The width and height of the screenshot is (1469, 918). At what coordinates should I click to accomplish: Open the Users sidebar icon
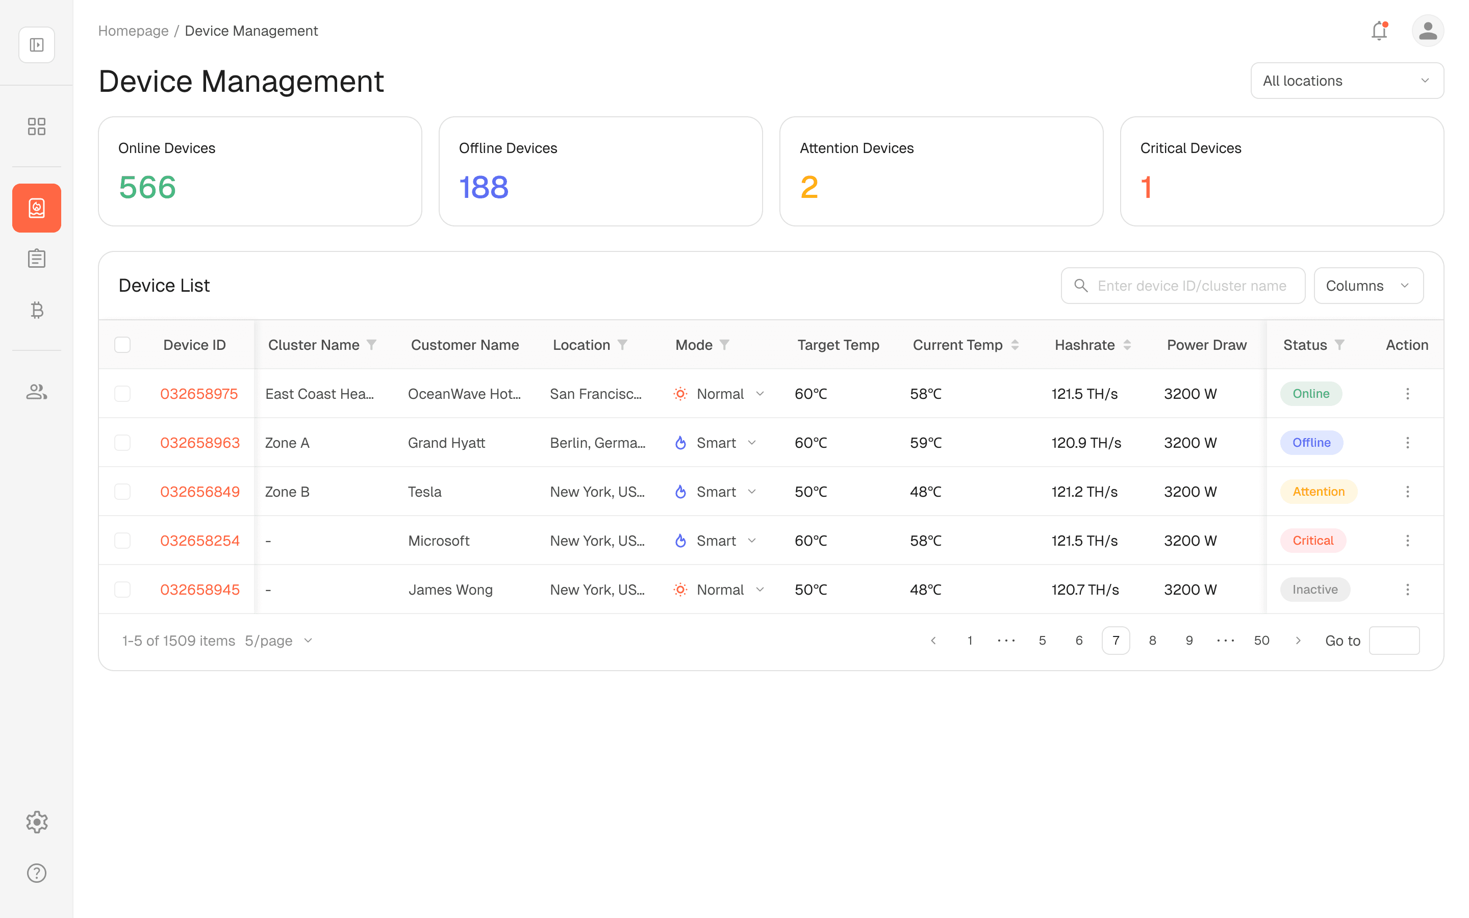[36, 392]
